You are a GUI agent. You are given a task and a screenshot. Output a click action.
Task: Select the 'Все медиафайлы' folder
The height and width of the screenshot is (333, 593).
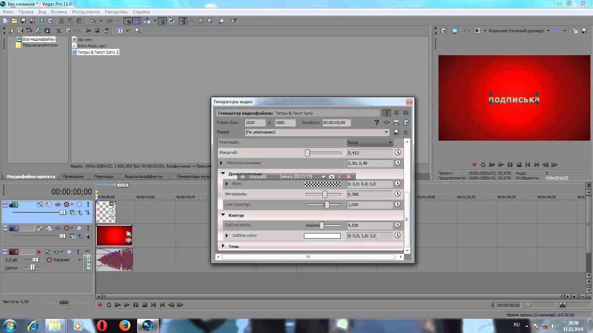click(x=39, y=39)
